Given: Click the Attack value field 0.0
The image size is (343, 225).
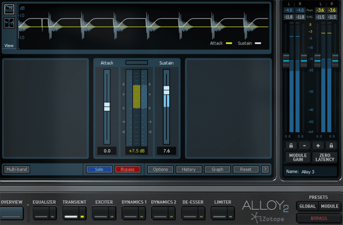Looking at the screenshot, I should click(107, 151).
